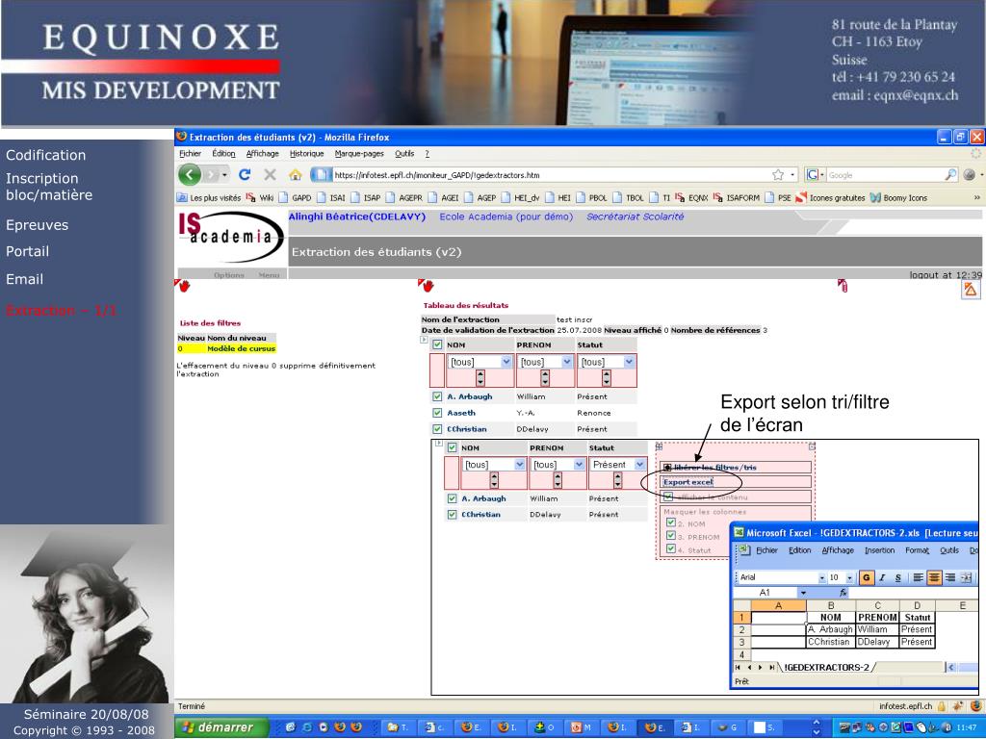Image resolution: width=986 pixels, height=739 pixels.
Task: Close the pink options panel with its corner icon
Action: (x=812, y=446)
